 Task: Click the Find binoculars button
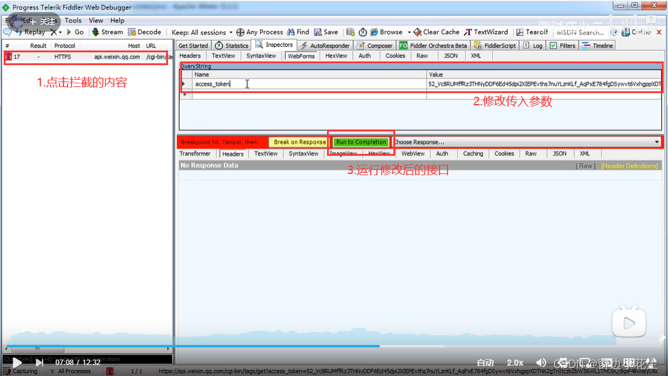pyautogui.click(x=298, y=32)
